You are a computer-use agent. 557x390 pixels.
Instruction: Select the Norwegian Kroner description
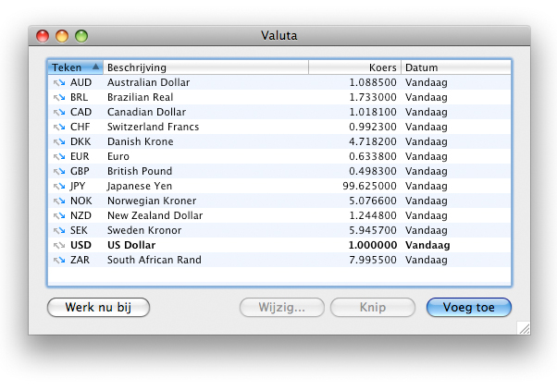click(152, 201)
